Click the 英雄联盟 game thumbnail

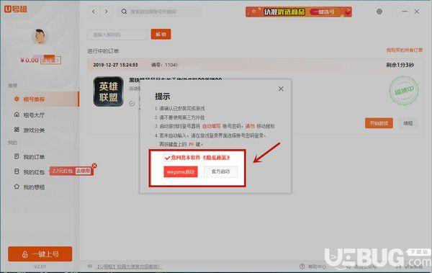(x=108, y=91)
